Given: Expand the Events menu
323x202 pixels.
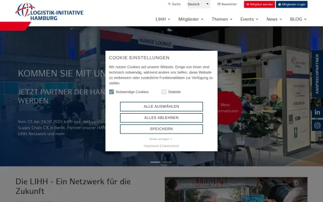Looking at the screenshot, I should click(249, 19).
